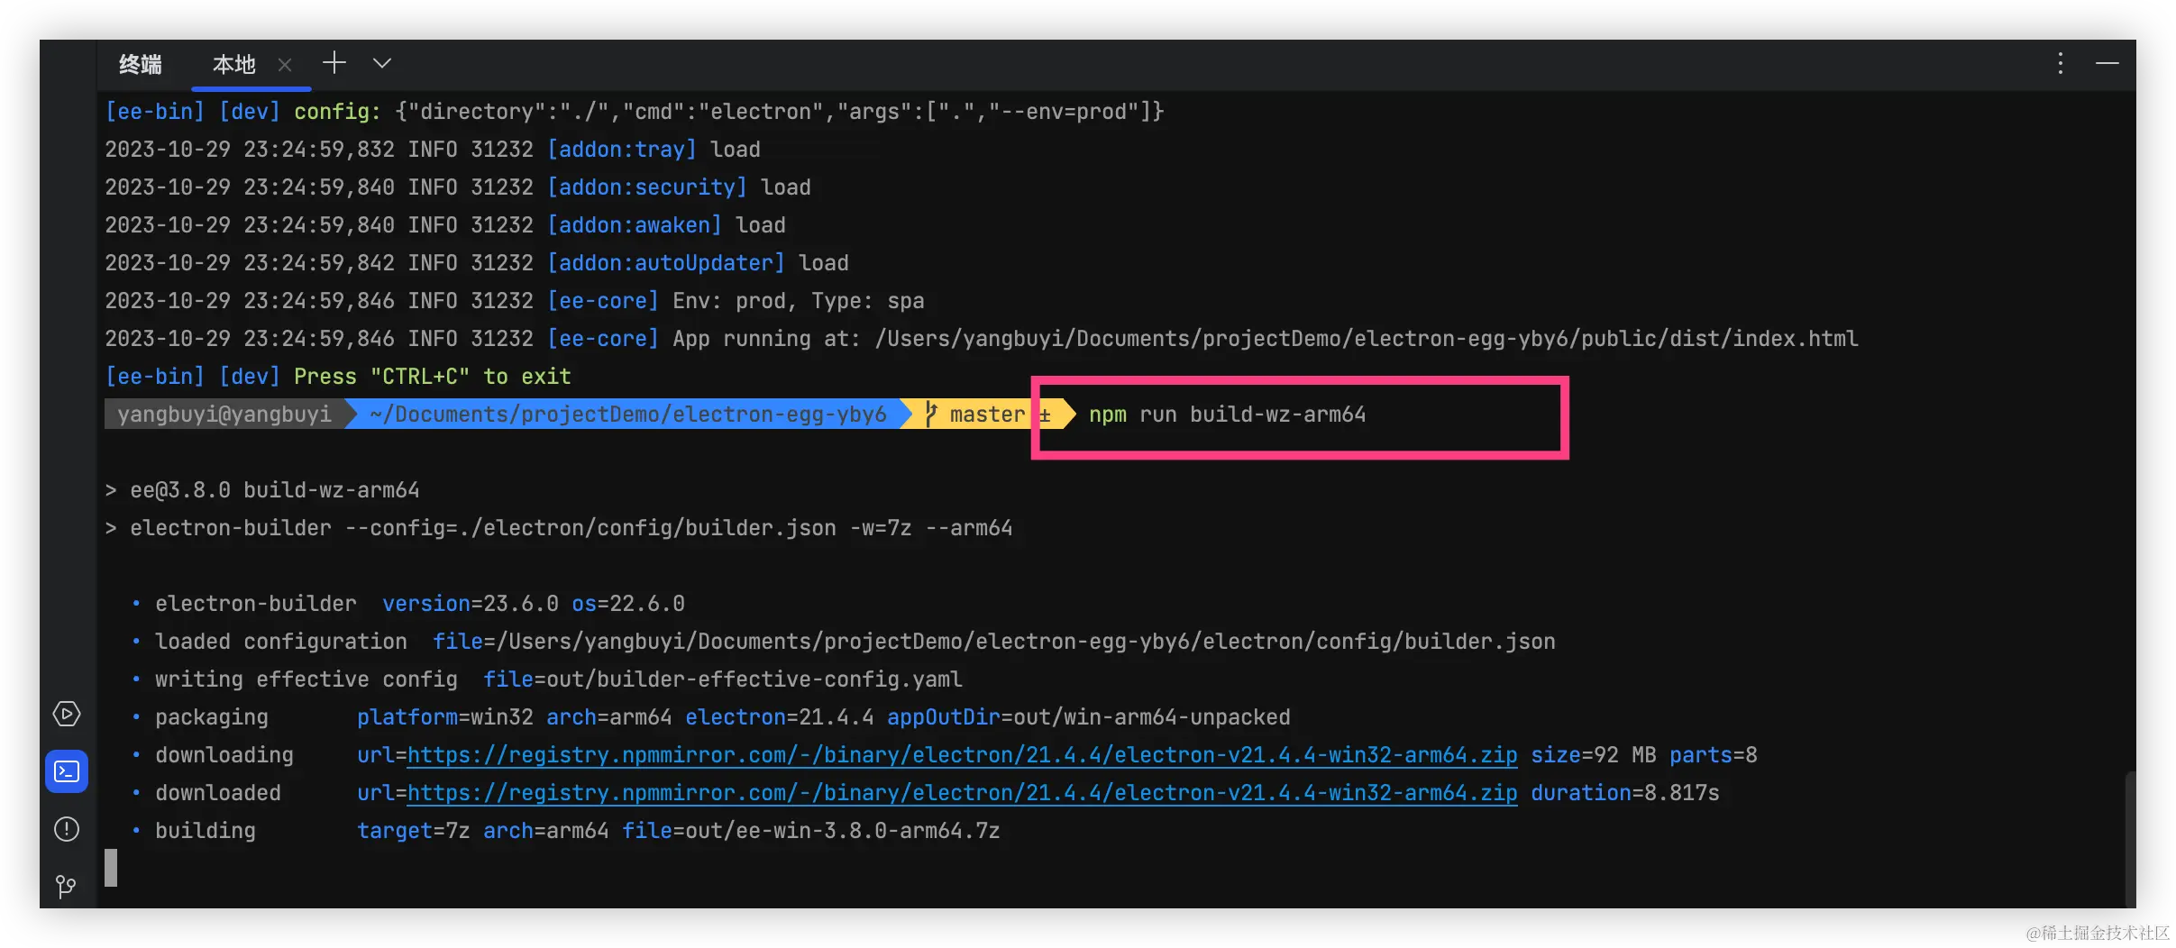The image size is (2176, 948).
Task: Add a new terminal session tab
Action: (x=334, y=63)
